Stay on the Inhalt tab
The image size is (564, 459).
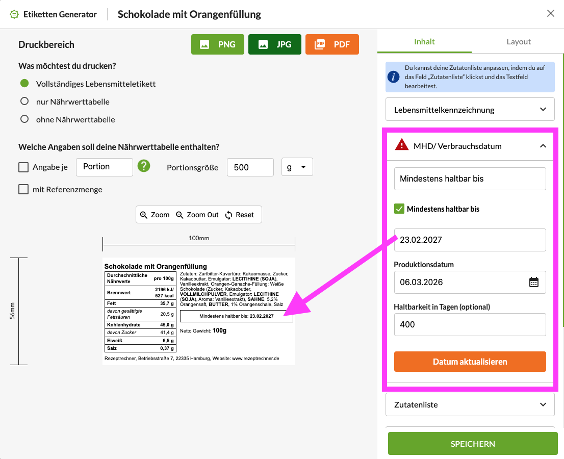(x=424, y=41)
